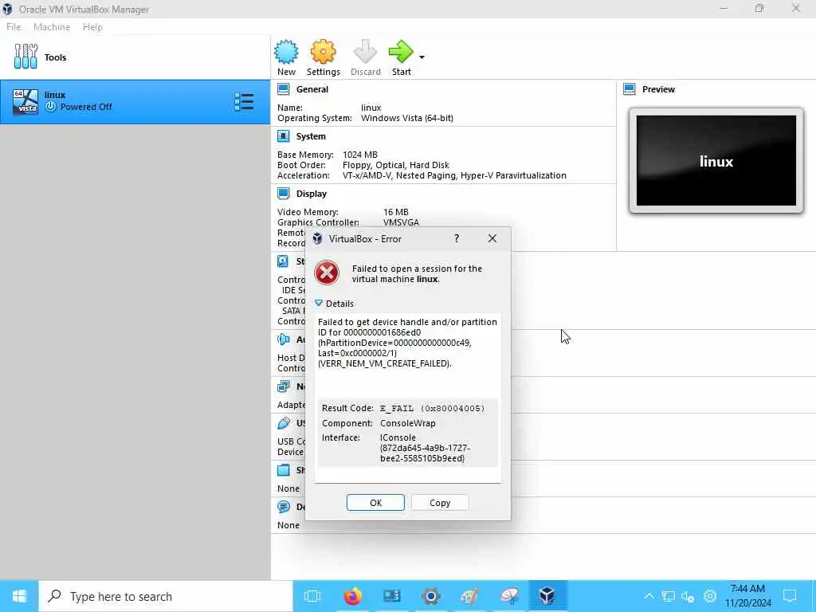Viewport: 816px width, 612px height.
Task: Click the Display section header label
Action: (312, 194)
